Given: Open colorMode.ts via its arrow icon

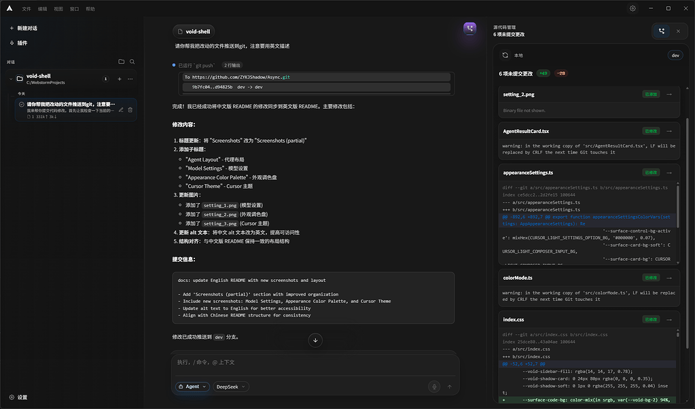Looking at the screenshot, I should 669,278.
